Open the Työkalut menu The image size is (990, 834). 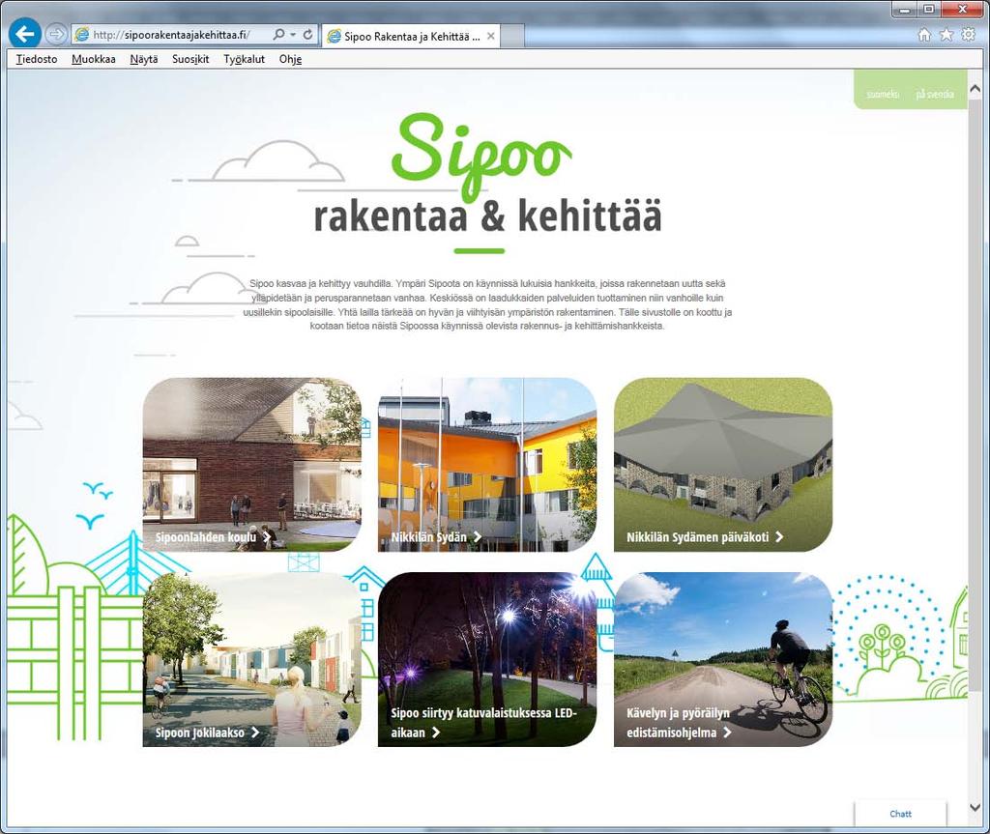click(245, 59)
